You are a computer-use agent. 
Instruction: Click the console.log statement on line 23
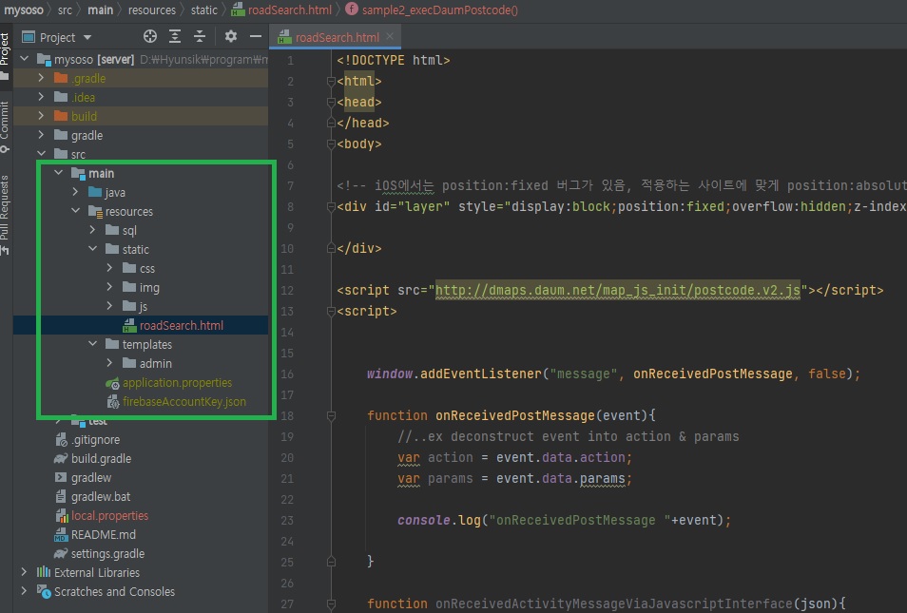(564, 520)
